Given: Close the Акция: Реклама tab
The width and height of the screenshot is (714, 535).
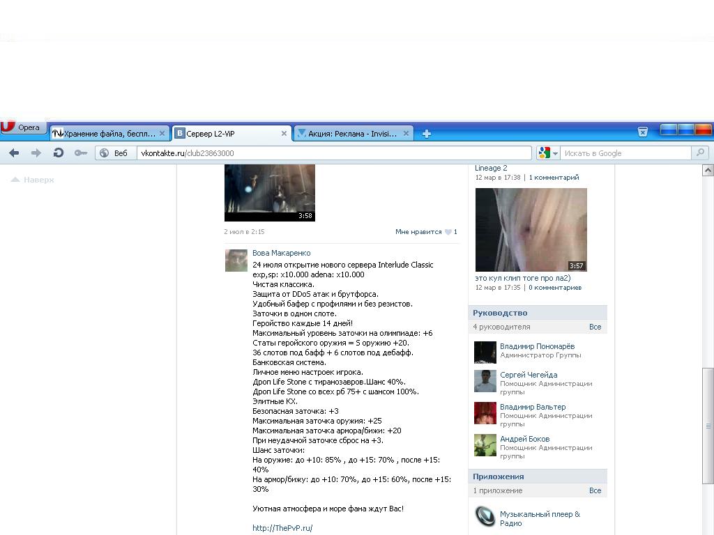Looking at the screenshot, I should (x=406, y=134).
